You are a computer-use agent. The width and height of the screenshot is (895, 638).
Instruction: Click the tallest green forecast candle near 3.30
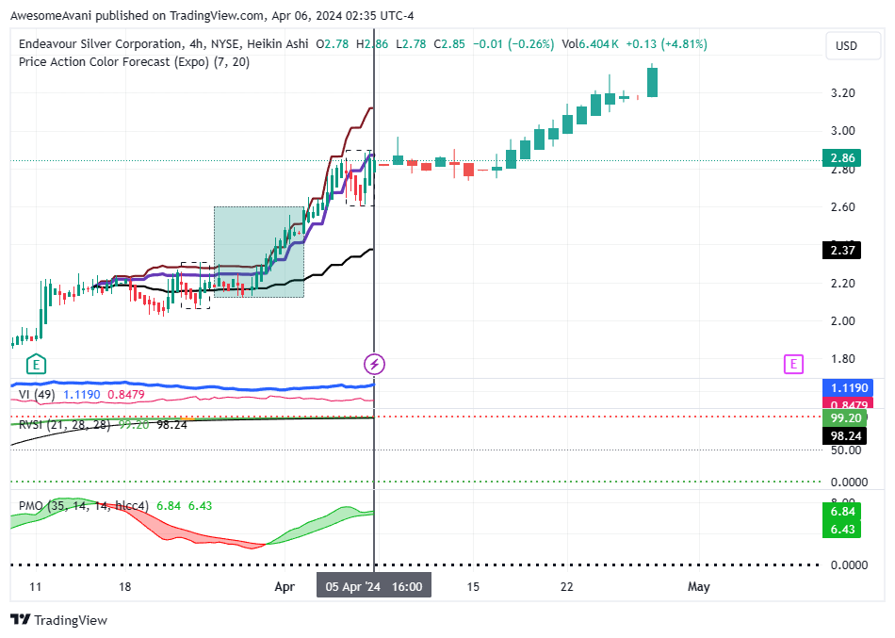pos(652,82)
